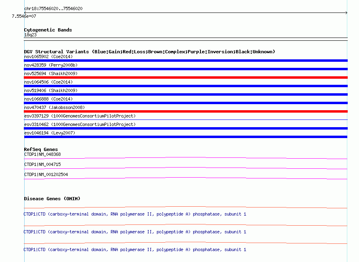Click the blue bar under nsv1064506
359x262 pixels.
point(186,86)
